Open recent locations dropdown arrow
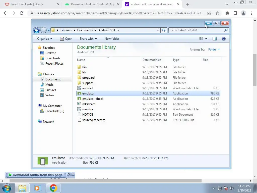The image size is (257, 193). click(48, 30)
